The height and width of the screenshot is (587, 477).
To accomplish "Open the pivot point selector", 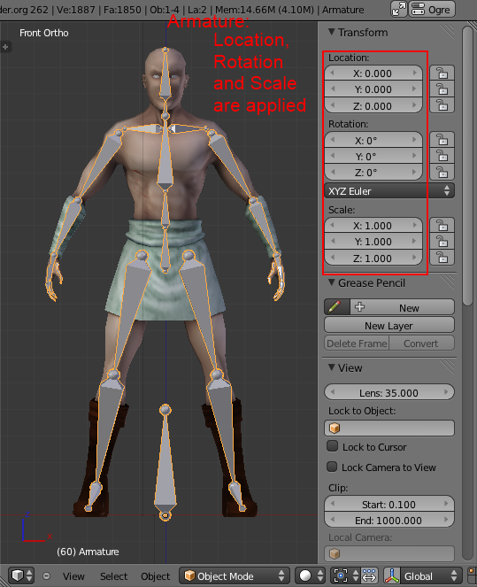I will pos(344,575).
